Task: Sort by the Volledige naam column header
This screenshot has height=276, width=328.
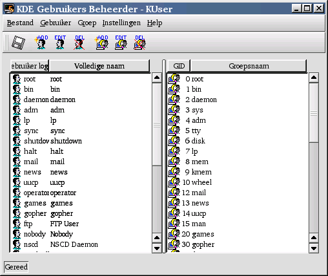Action: [x=99, y=66]
